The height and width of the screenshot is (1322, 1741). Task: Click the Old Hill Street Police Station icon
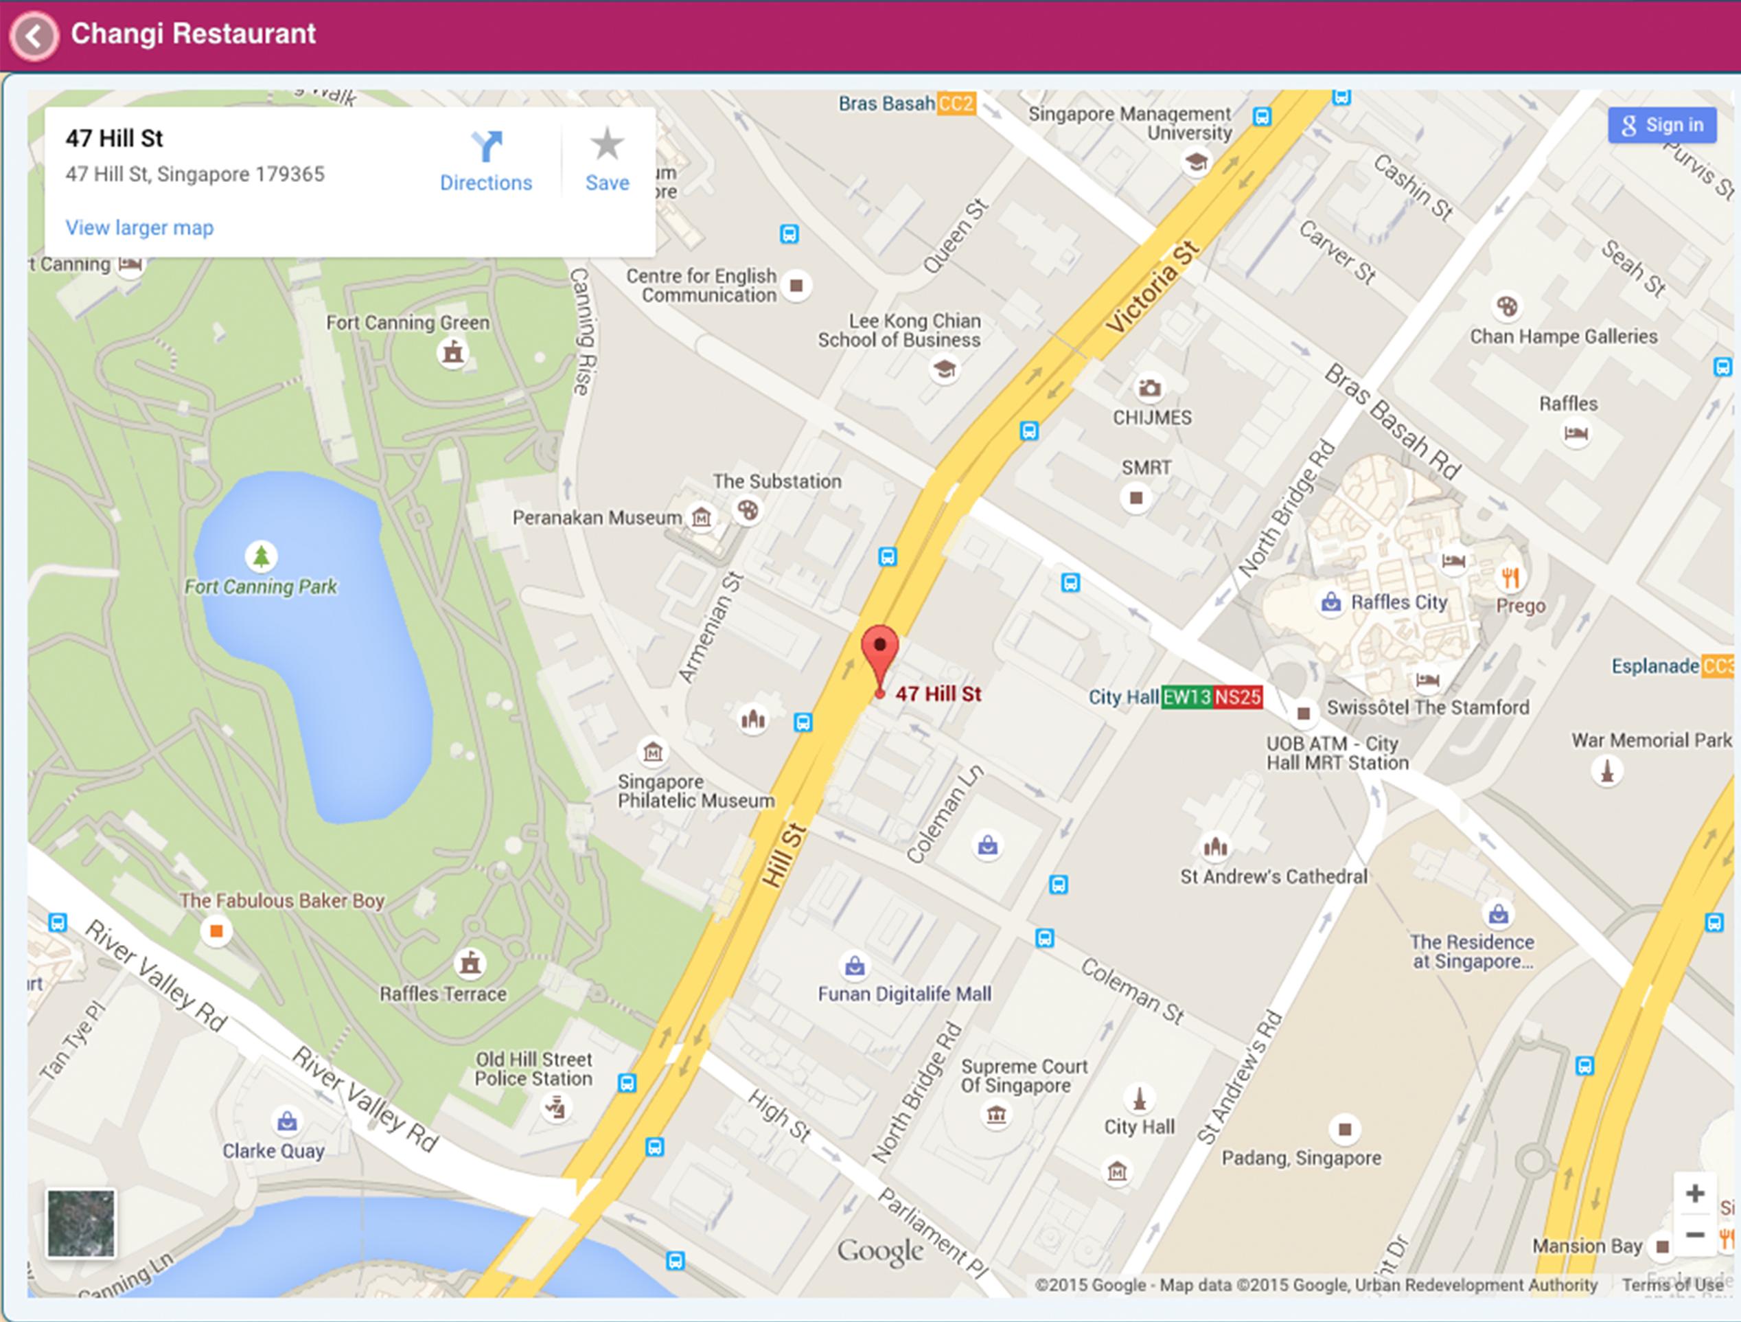[x=557, y=1108]
